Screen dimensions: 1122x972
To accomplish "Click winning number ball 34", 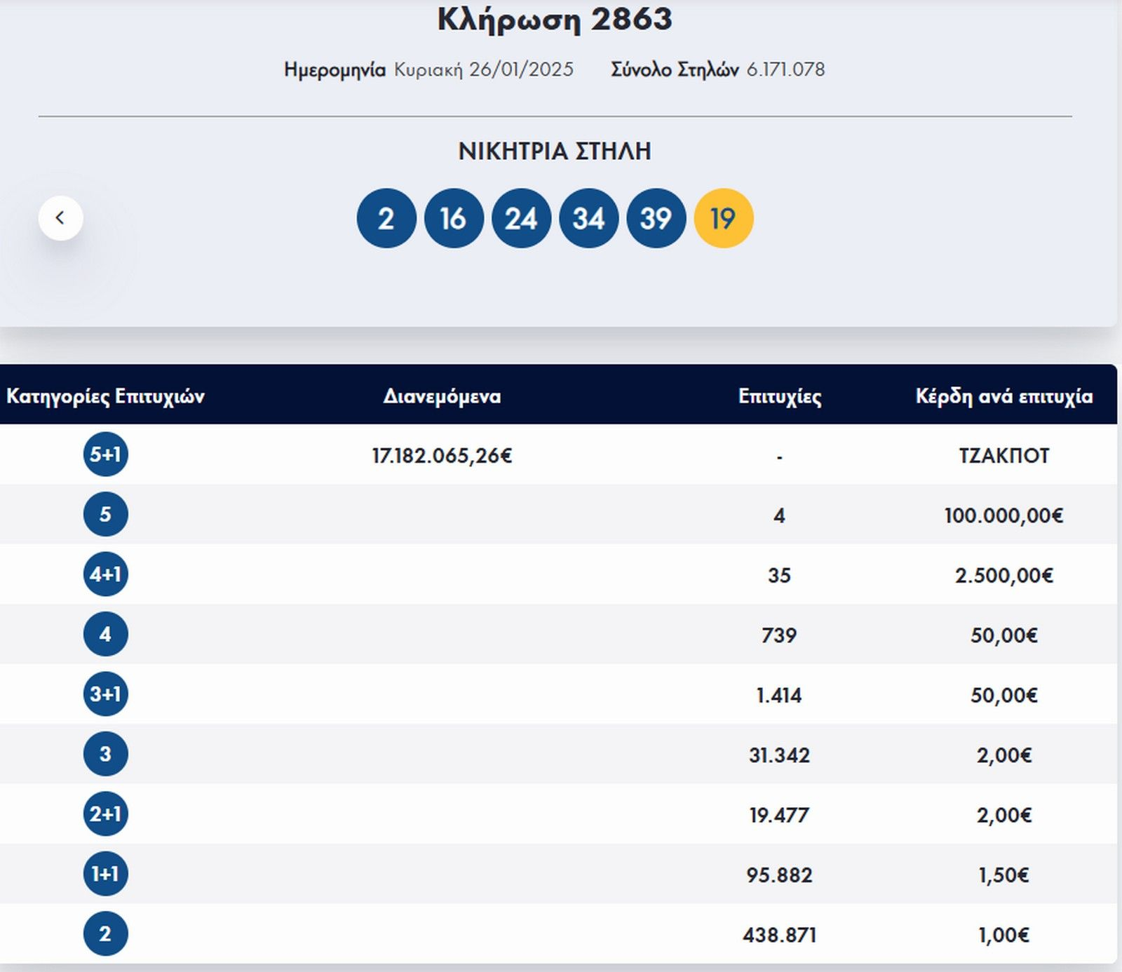I will coord(588,218).
